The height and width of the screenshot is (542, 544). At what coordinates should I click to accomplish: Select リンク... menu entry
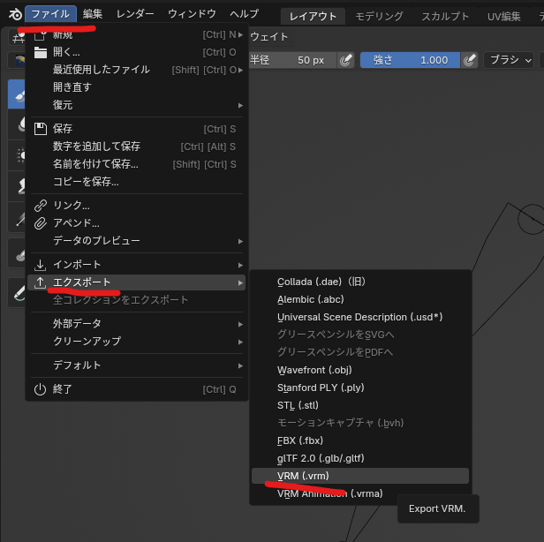point(136,206)
